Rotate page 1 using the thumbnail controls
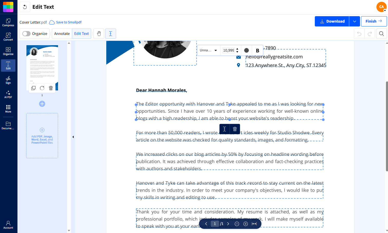The image size is (388, 233). click(x=42, y=88)
